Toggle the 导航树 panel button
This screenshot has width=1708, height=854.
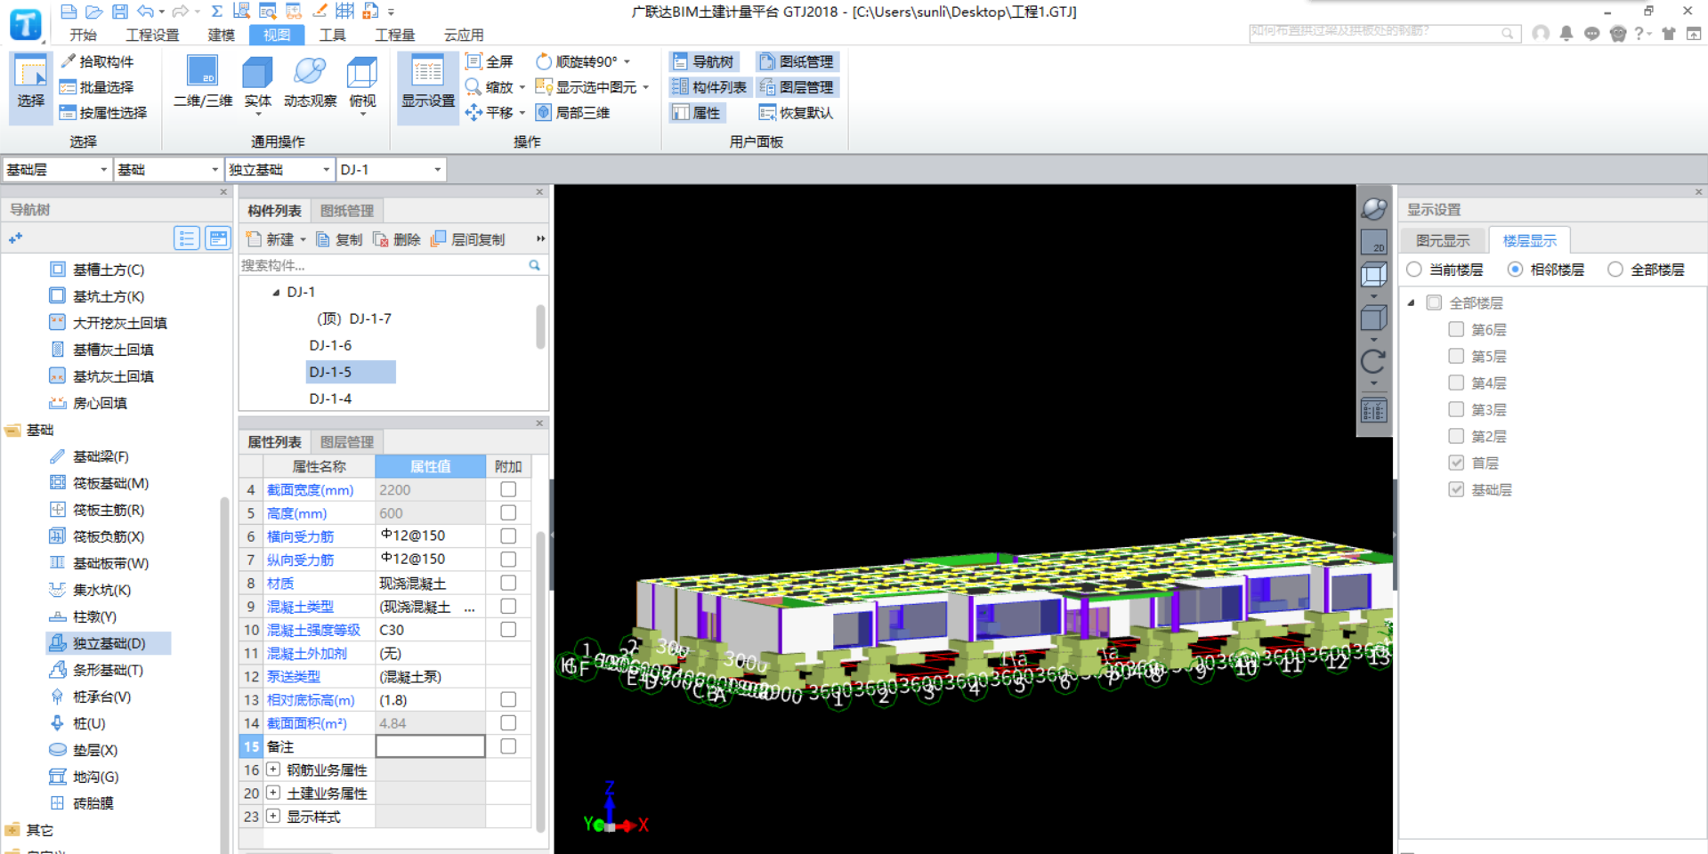tap(704, 61)
